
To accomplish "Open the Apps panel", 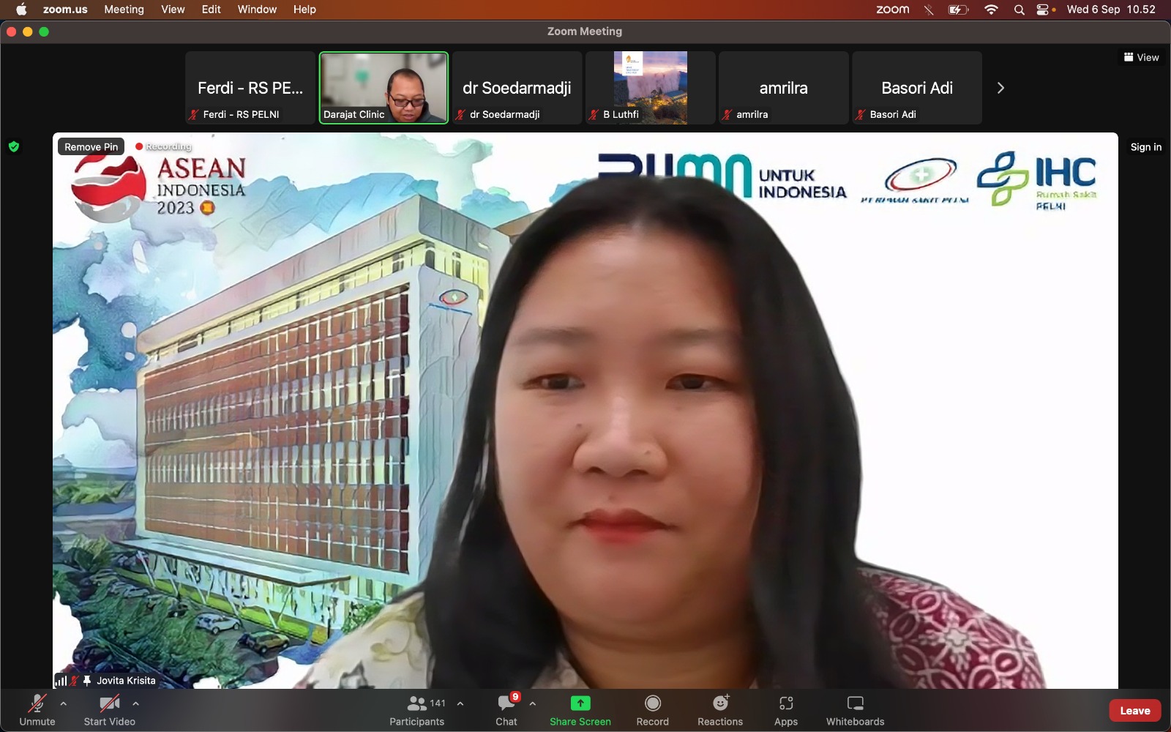I will click(x=785, y=710).
